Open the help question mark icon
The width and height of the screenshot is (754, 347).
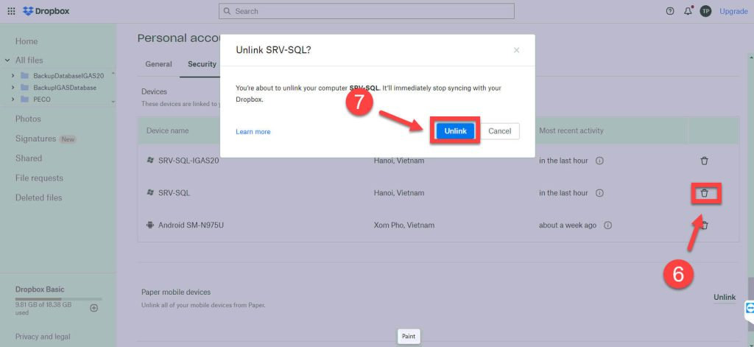(670, 11)
